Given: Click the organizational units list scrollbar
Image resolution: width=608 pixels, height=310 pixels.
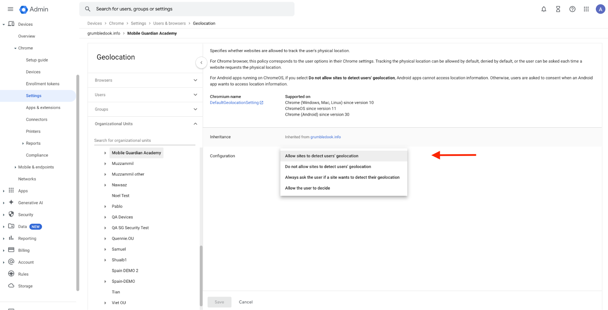Looking at the screenshot, I should [x=201, y=276].
